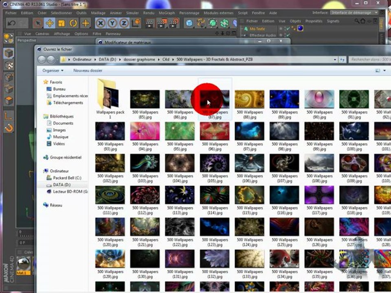Viewport: 391px width, 293px height.
Task: Expand the arrow after DATA (D:) breadcrumb
Action: click(x=120, y=59)
